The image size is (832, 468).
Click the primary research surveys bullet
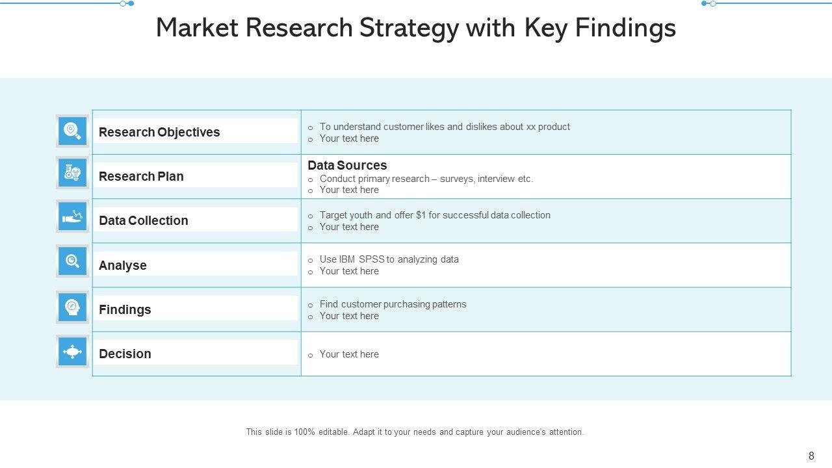(x=426, y=179)
